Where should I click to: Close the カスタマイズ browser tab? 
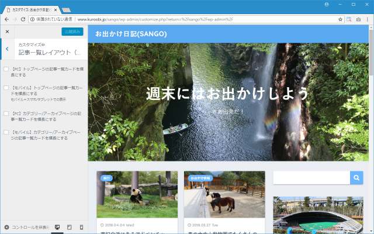(56, 10)
